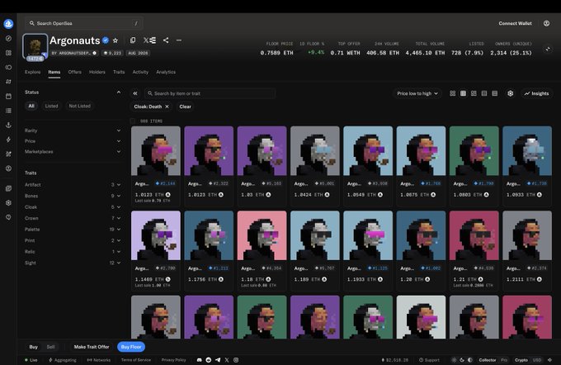Open the calendar icon in left sidebar

(x=8, y=96)
